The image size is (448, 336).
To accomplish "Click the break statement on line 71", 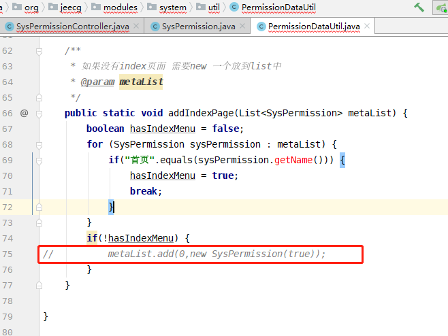I will tap(146, 191).
